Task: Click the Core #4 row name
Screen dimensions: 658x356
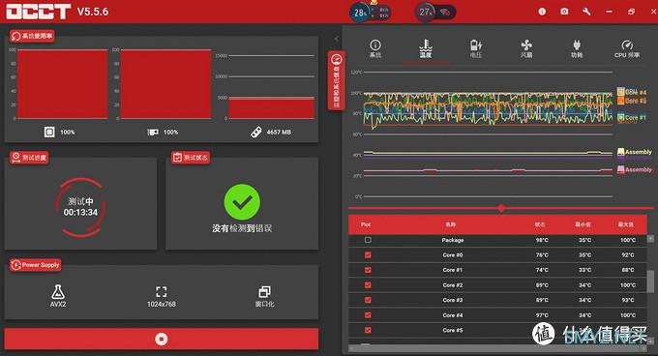Action: click(453, 315)
